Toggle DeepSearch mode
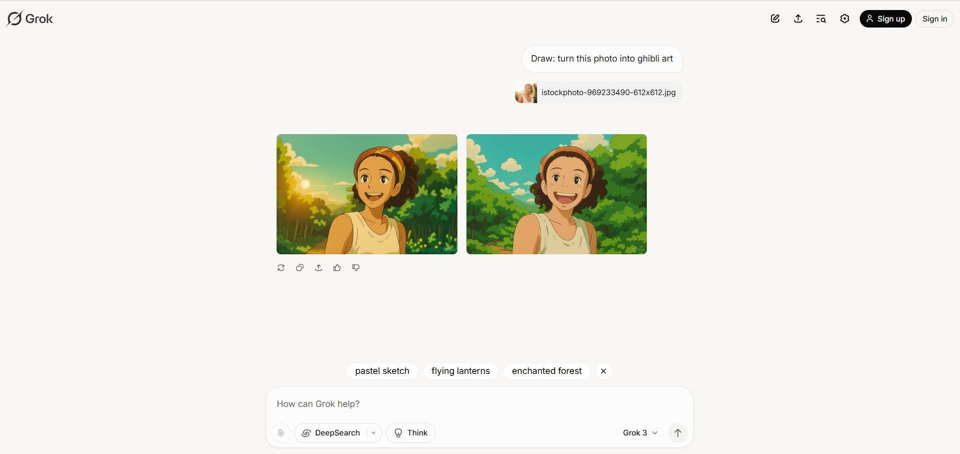The width and height of the screenshot is (960, 454). pyautogui.click(x=331, y=433)
